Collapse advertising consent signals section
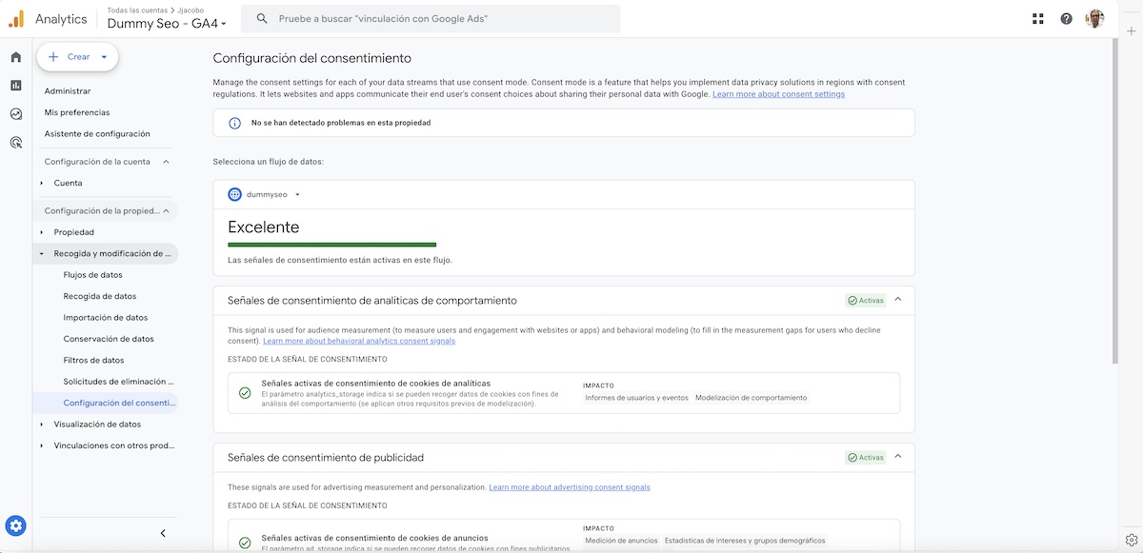1143x553 pixels. 898,457
